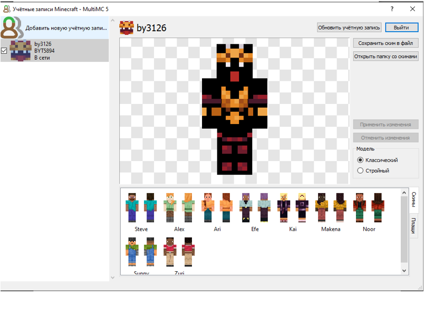This screenshot has height=333, width=424.
Task: Select the Стройный model radio button
Action: click(x=360, y=170)
